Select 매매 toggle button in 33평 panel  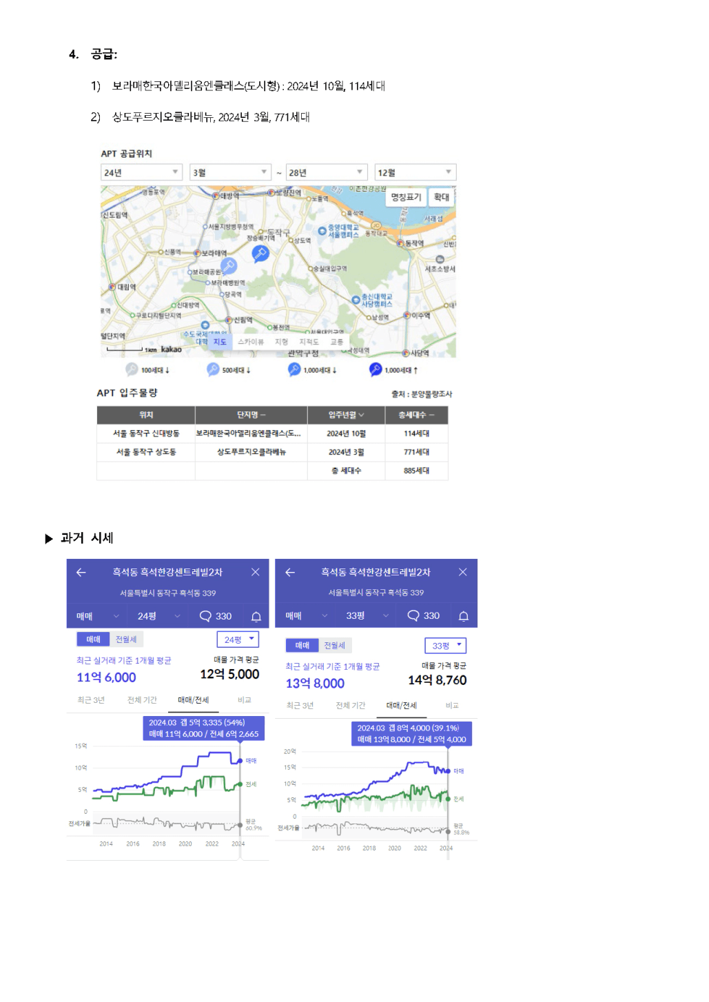tap(302, 645)
